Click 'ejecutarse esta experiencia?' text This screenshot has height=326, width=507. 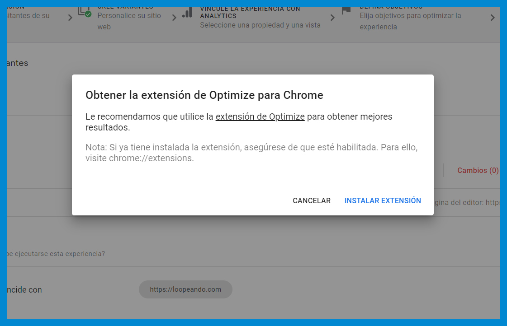tap(56, 254)
